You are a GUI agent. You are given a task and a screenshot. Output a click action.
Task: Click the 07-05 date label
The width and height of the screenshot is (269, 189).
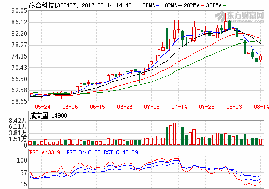click(152, 107)
